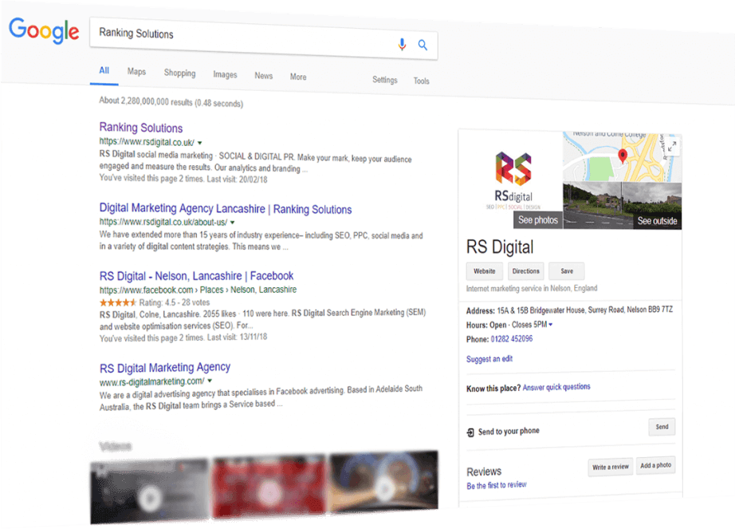Open the More search menu
The height and width of the screenshot is (529, 735).
(x=298, y=77)
